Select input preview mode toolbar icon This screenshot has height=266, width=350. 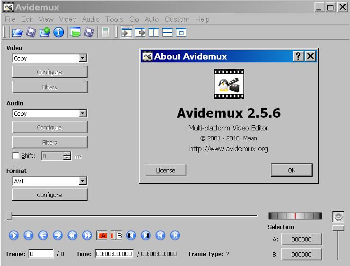coord(127,33)
